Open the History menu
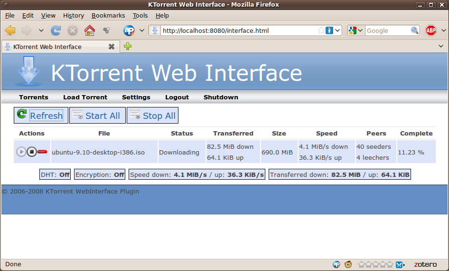 pyautogui.click(x=74, y=16)
